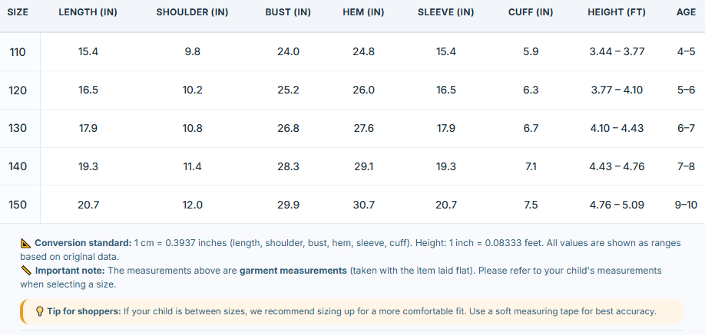Select the SIZE column header

(18, 12)
